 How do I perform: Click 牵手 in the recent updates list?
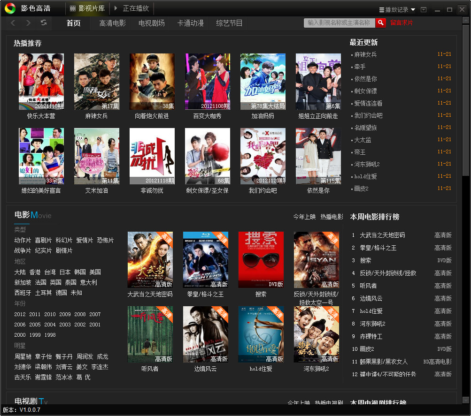pyautogui.click(x=360, y=67)
